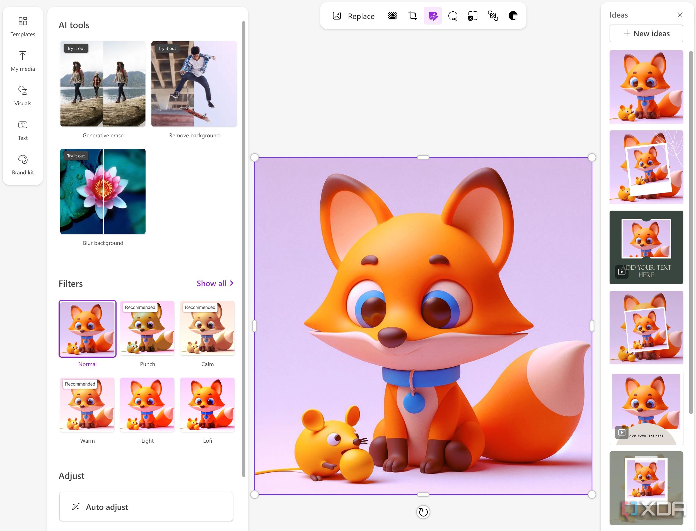Select the fox image on canvas
The image size is (696, 531).
pyautogui.click(x=423, y=326)
